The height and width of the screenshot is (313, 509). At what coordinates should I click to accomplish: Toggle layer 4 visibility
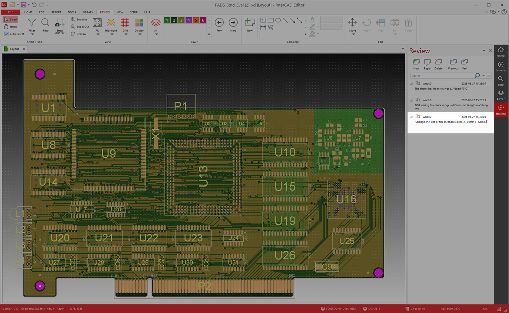click(x=188, y=20)
